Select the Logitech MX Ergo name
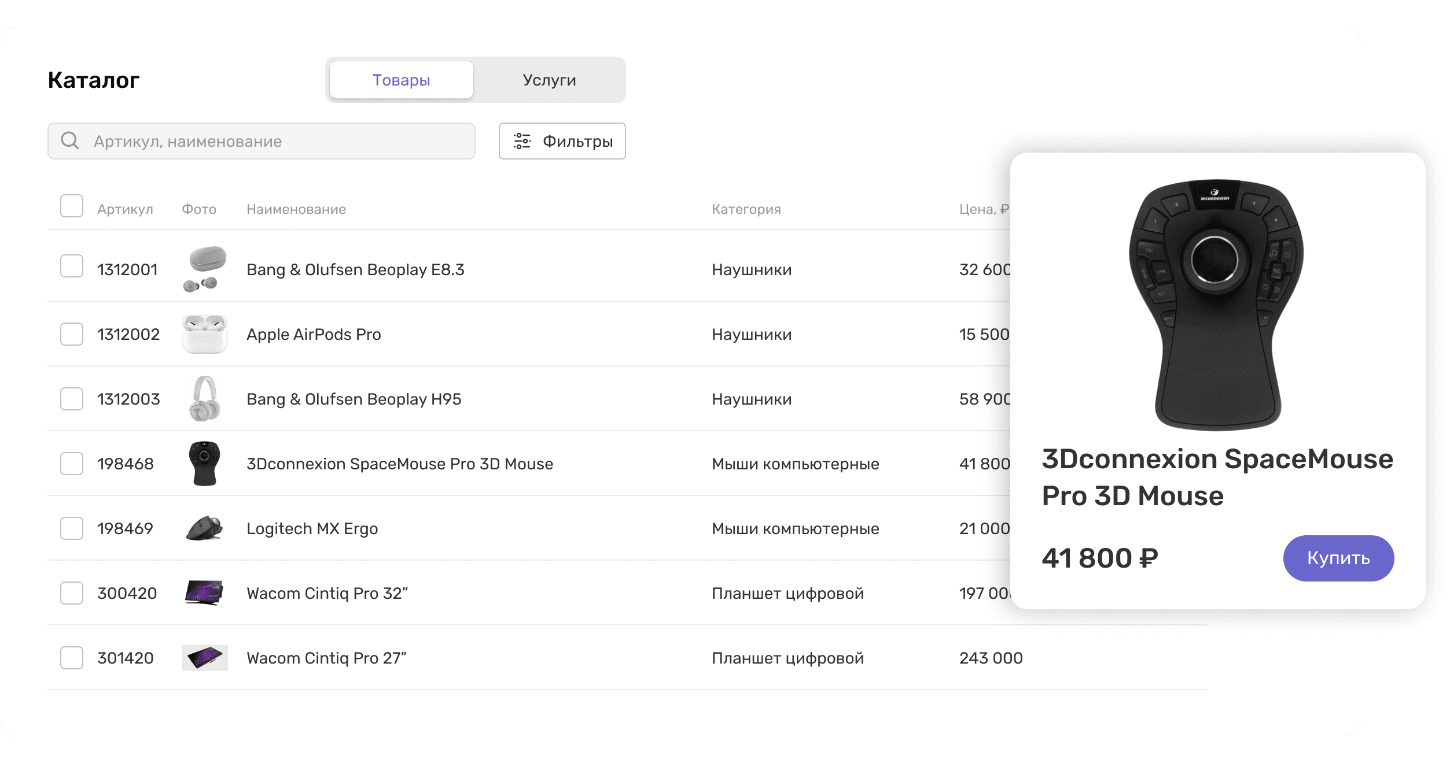Viewport: 1450px width, 763px height. pyautogui.click(x=312, y=528)
